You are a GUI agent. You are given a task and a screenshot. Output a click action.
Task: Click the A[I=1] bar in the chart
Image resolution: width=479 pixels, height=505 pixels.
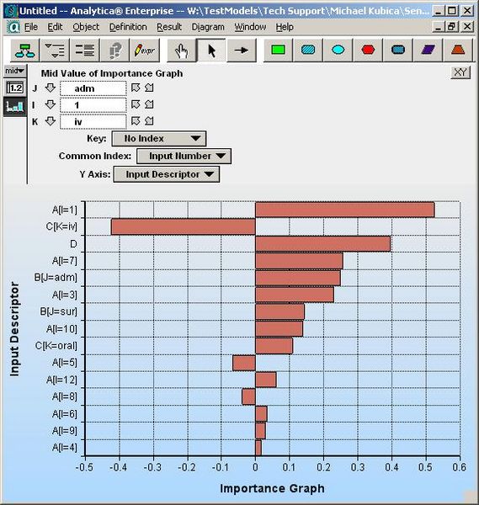point(344,210)
